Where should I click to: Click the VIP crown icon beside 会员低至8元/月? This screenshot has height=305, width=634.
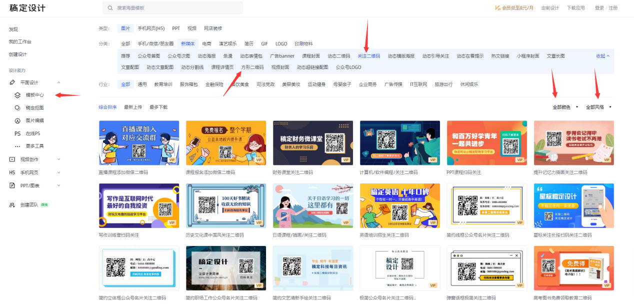(x=497, y=8)
